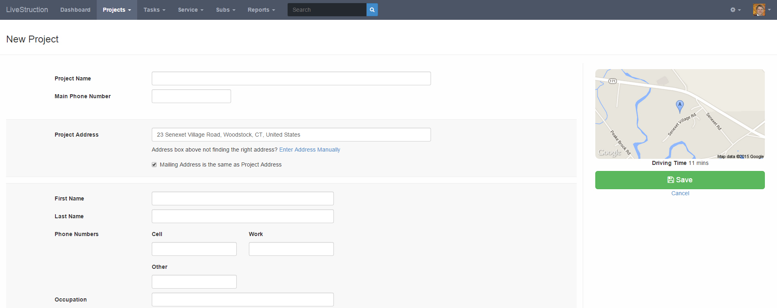Click the Cell phone number field
This screenshot has height=308, width=777.
click(194, 249)
